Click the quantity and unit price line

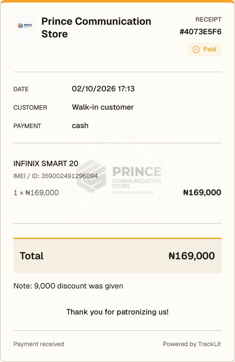pos(36,193)
